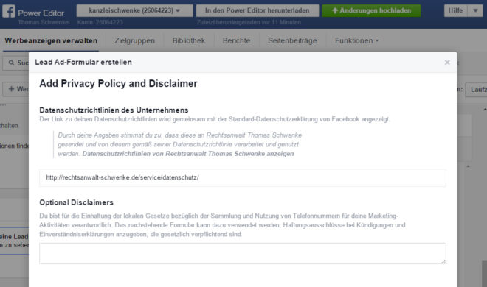Open the Berichte tab
The height and width of the screenshot is (287, 487).
pyautogui.click(x=236, y=41)
